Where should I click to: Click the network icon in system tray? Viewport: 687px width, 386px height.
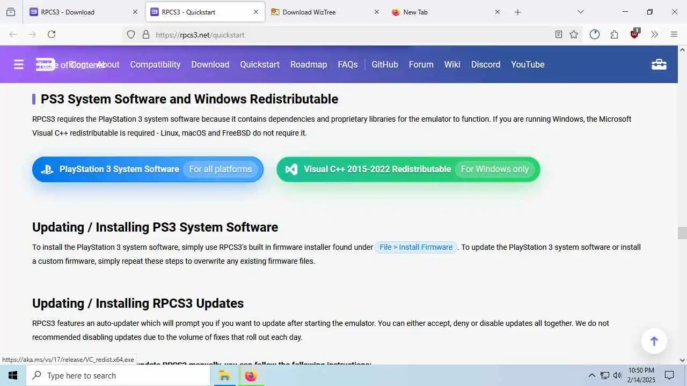pos(605,375)
